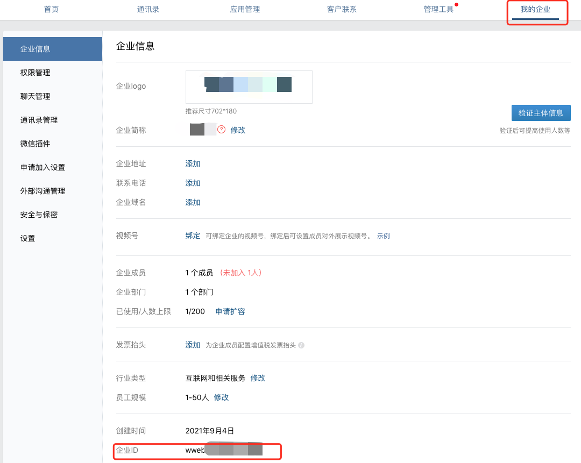This screenshot has height=463, width=581.
Task: Go to 安全与保密 settings
Action: point(39,215)
